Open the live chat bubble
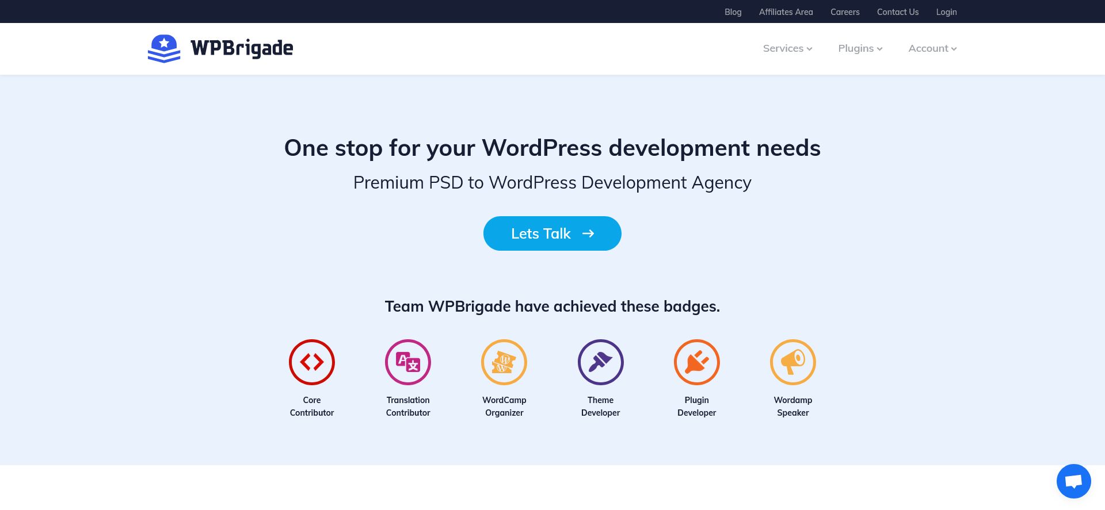 [x=1074, y=481]
